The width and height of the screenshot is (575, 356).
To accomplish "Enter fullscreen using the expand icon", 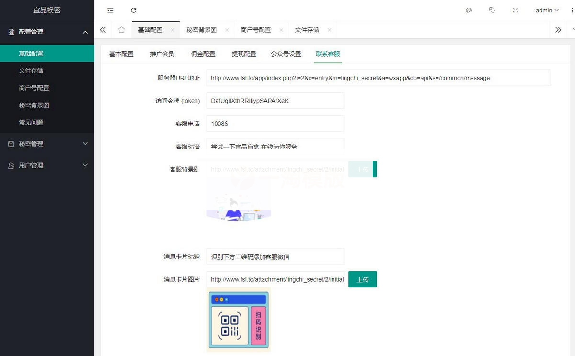I will pyautogui.click(x=515, y=10).
